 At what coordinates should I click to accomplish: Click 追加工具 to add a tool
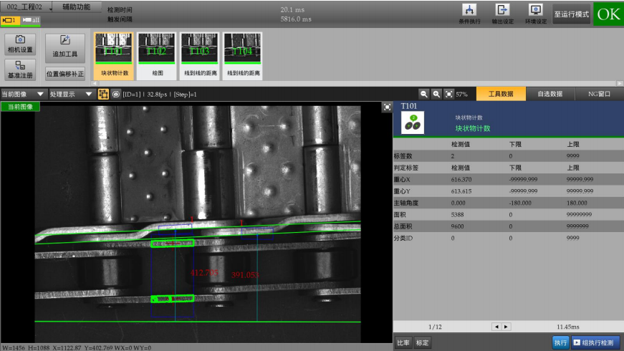[65, 47]
